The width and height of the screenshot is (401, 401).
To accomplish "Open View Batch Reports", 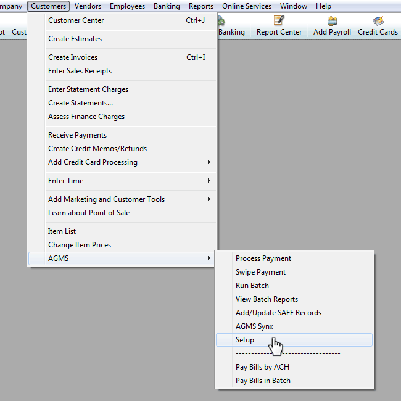I will tap(294, 299).
